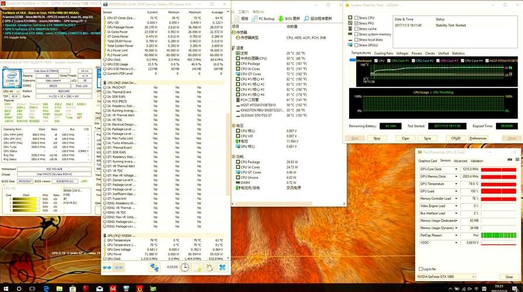
Task: Toggle the CPU Core #1 graph checkbox
Action: pos(388,61)
